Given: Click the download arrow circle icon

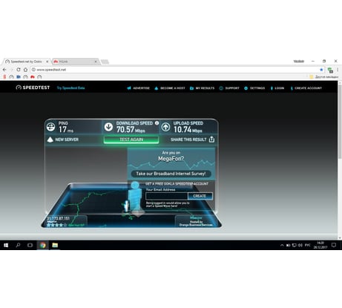Looking at the screenshot, I should [x=108, y=127].
